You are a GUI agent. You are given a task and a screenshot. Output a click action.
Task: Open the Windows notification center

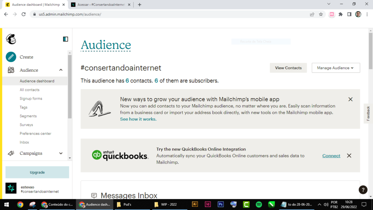click(364, 204)
